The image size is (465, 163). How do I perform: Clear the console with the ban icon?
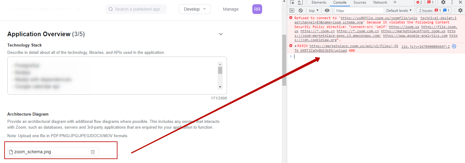[301, 11]
